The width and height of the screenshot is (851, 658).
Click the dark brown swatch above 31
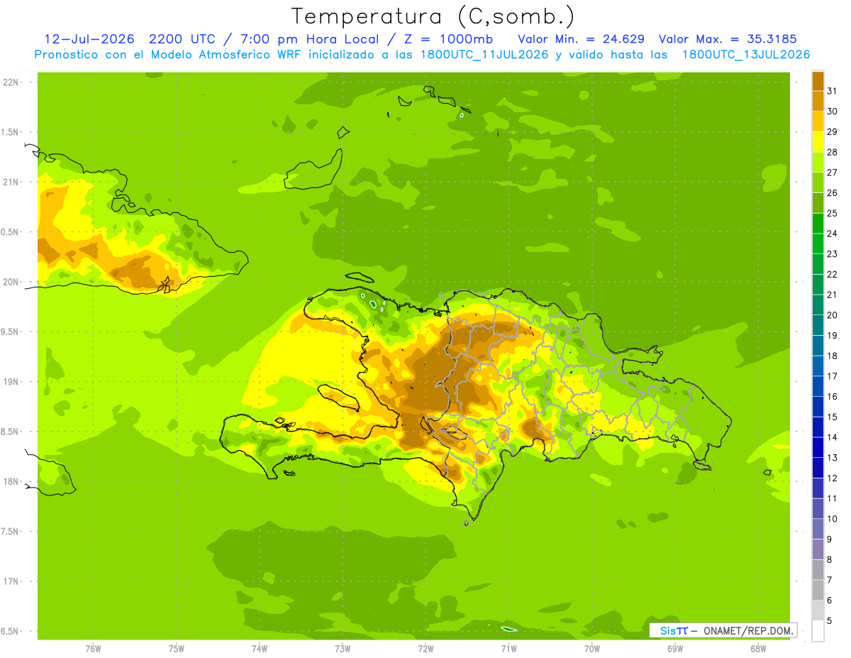click(818, 81)
